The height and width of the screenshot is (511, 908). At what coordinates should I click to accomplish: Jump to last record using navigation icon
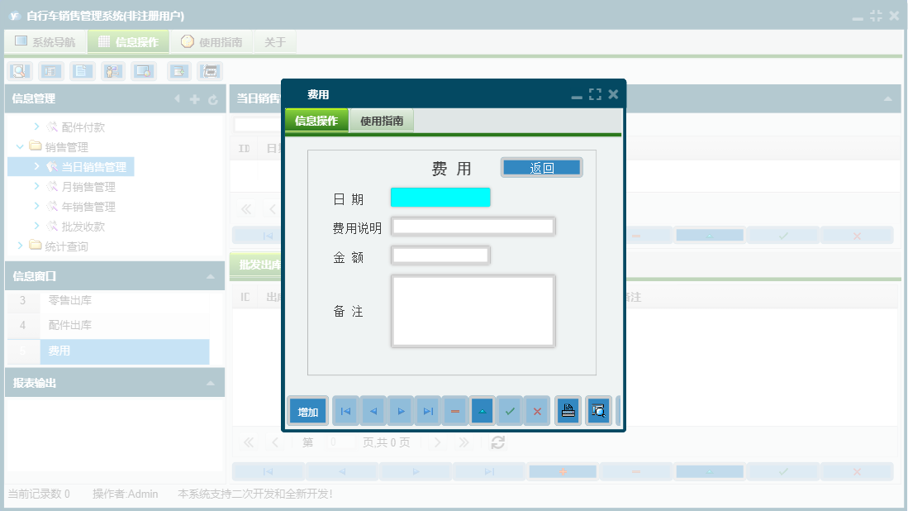tap(428, 410)
